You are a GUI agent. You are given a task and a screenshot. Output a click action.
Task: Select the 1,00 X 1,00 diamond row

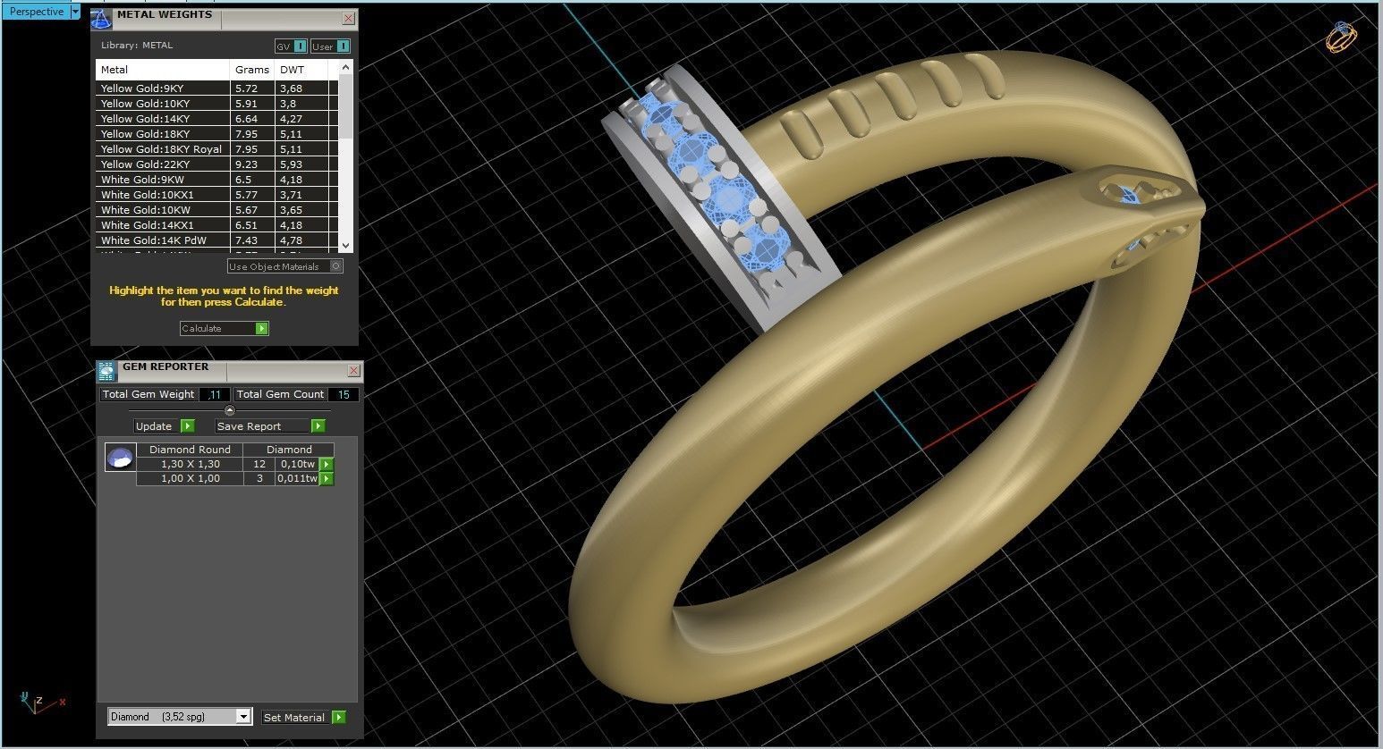[x=227, y=478]
